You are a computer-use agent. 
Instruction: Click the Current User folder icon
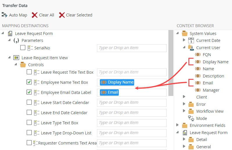(x=191, y=48)
